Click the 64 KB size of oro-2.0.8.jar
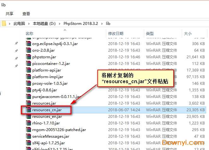The height and width of the screenshot is (150, 209). coord(200,50)
